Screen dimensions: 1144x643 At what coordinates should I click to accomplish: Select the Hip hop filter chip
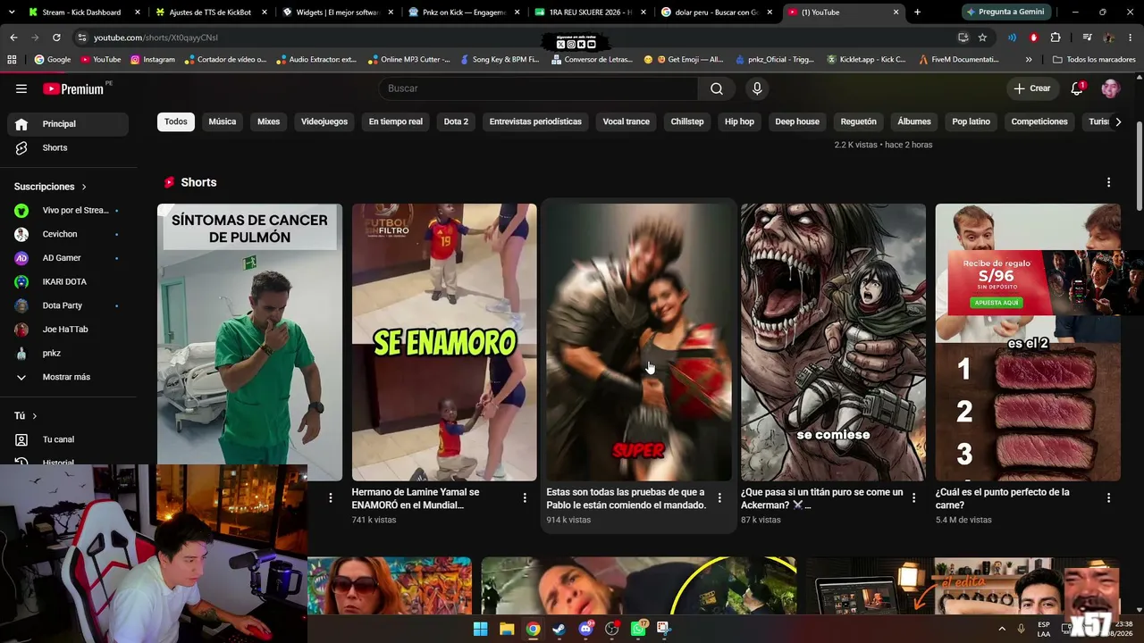pos(739,121)
